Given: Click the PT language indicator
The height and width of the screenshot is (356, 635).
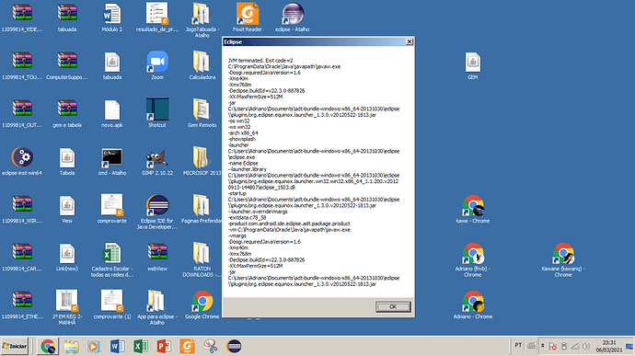Looking at the screenshot, I should (x=518, y=346).
